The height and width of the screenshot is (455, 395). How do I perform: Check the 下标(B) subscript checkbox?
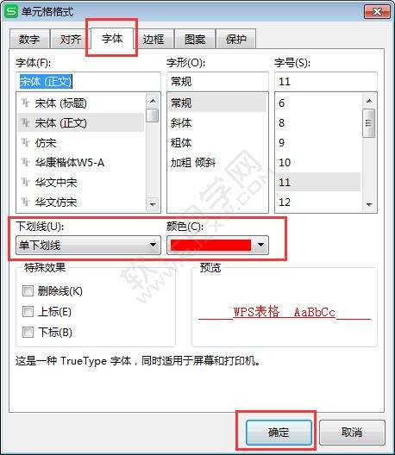(28, 332)
